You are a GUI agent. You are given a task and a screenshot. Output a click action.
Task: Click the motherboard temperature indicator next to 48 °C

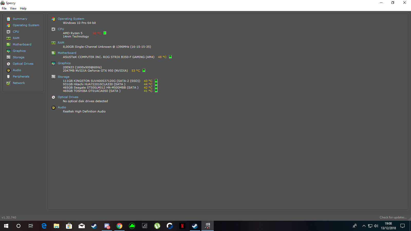(x=170, y=57)
